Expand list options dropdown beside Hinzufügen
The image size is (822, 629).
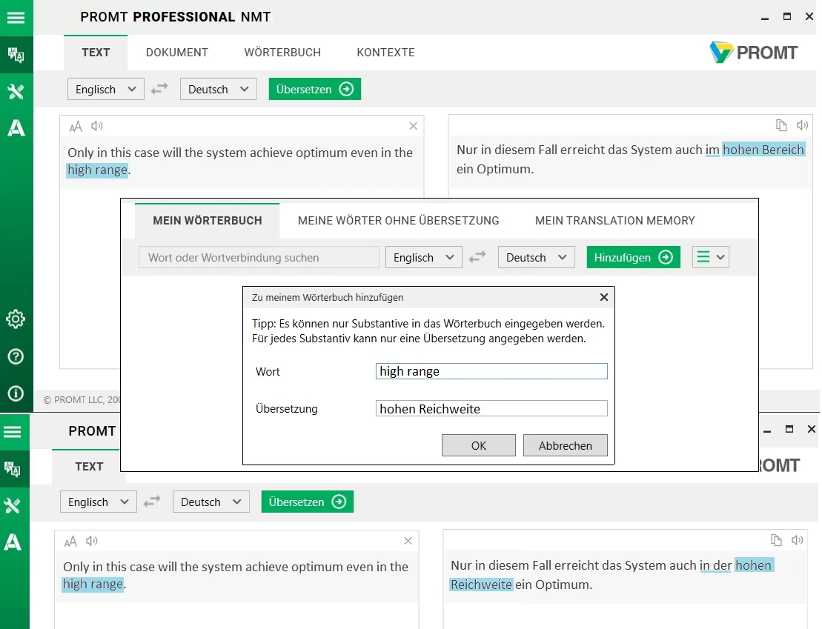click(x=710, y=257)
